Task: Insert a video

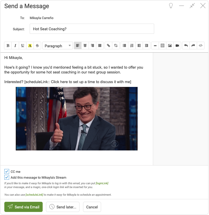Action: [x=177, y=45]
